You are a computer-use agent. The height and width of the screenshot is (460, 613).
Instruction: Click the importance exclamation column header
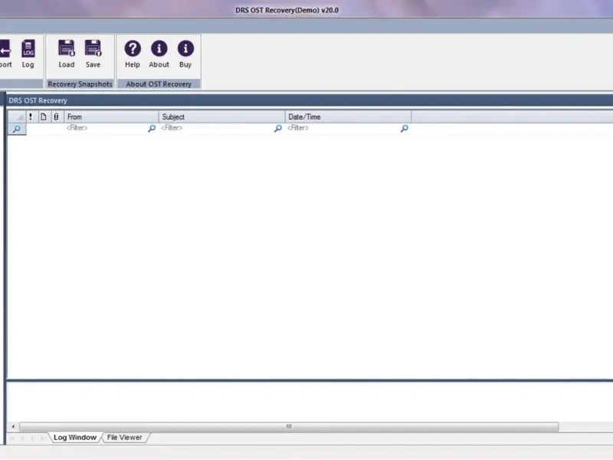click(x=31, y=117)
